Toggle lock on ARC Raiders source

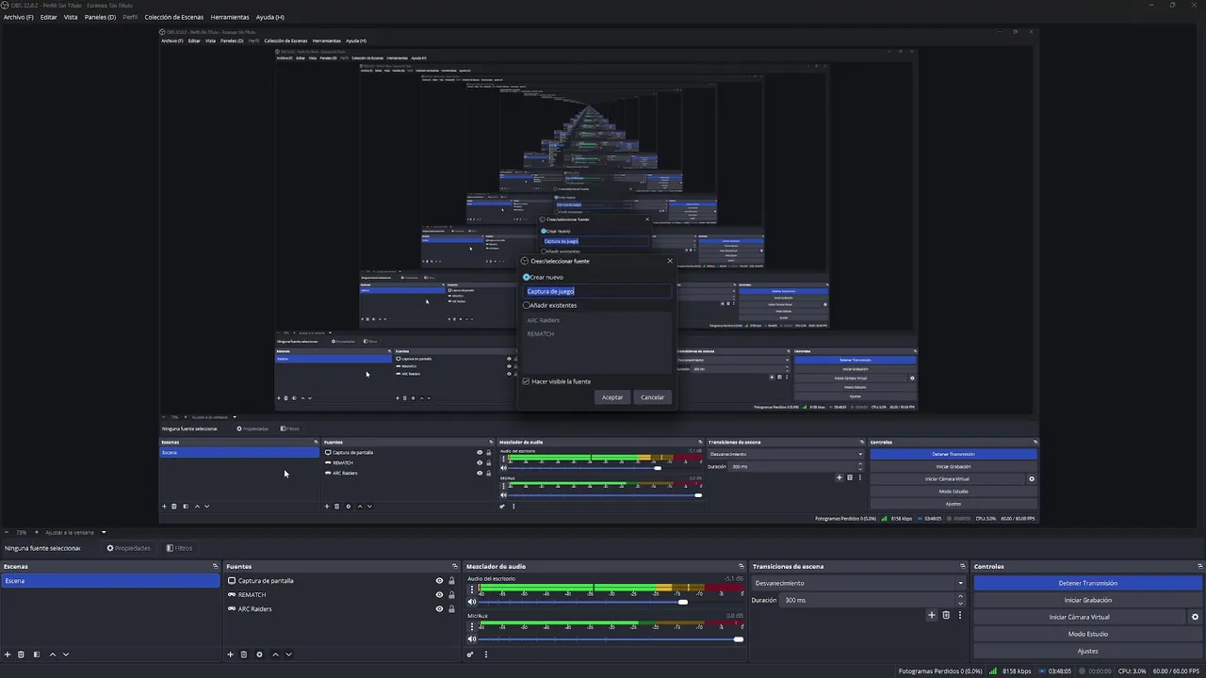(451, 609)
